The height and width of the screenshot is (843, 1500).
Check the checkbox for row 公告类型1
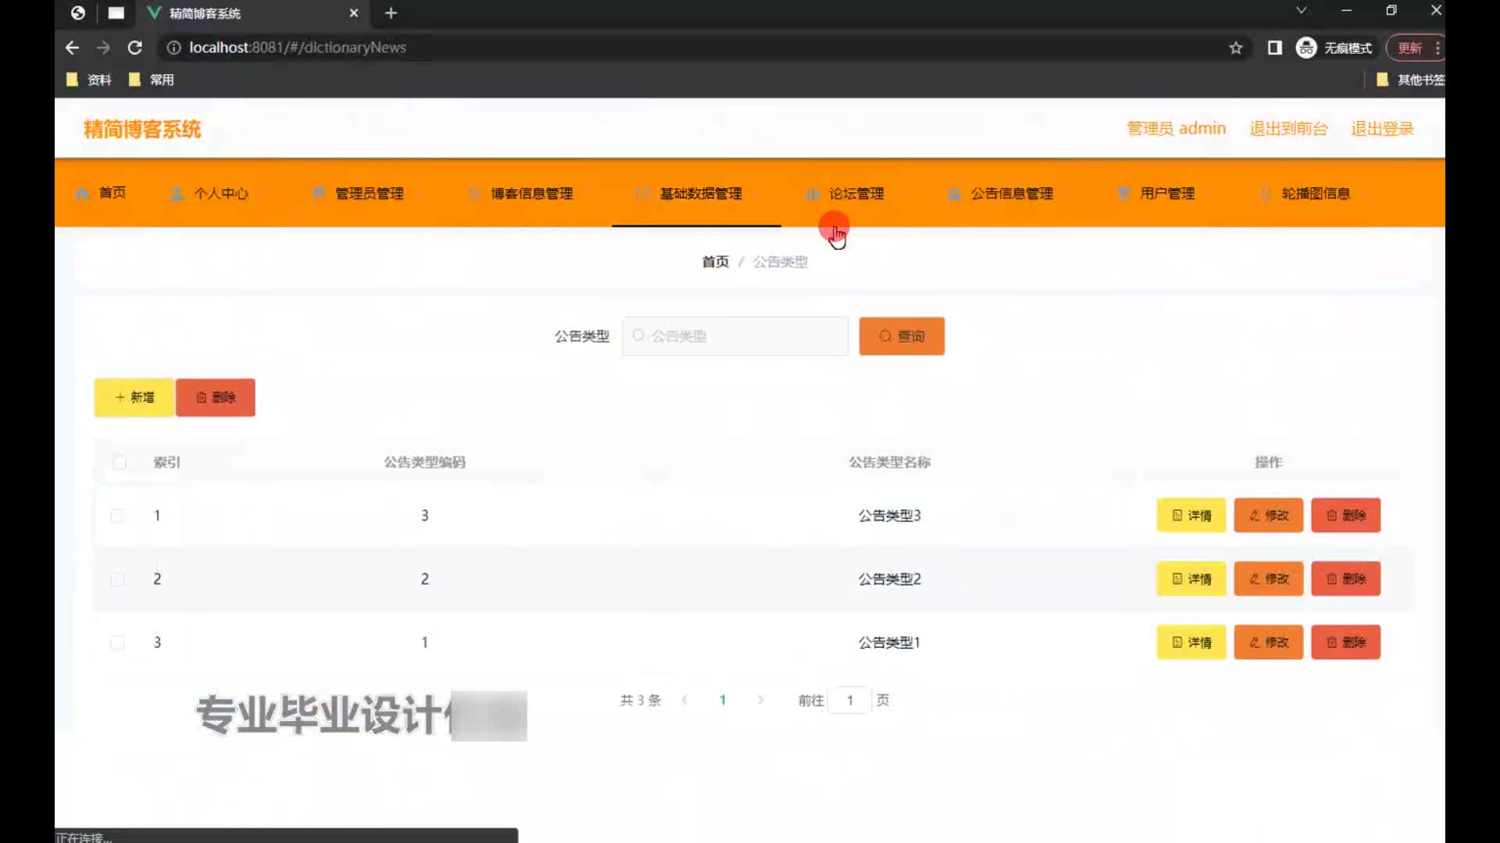(117, 642)
